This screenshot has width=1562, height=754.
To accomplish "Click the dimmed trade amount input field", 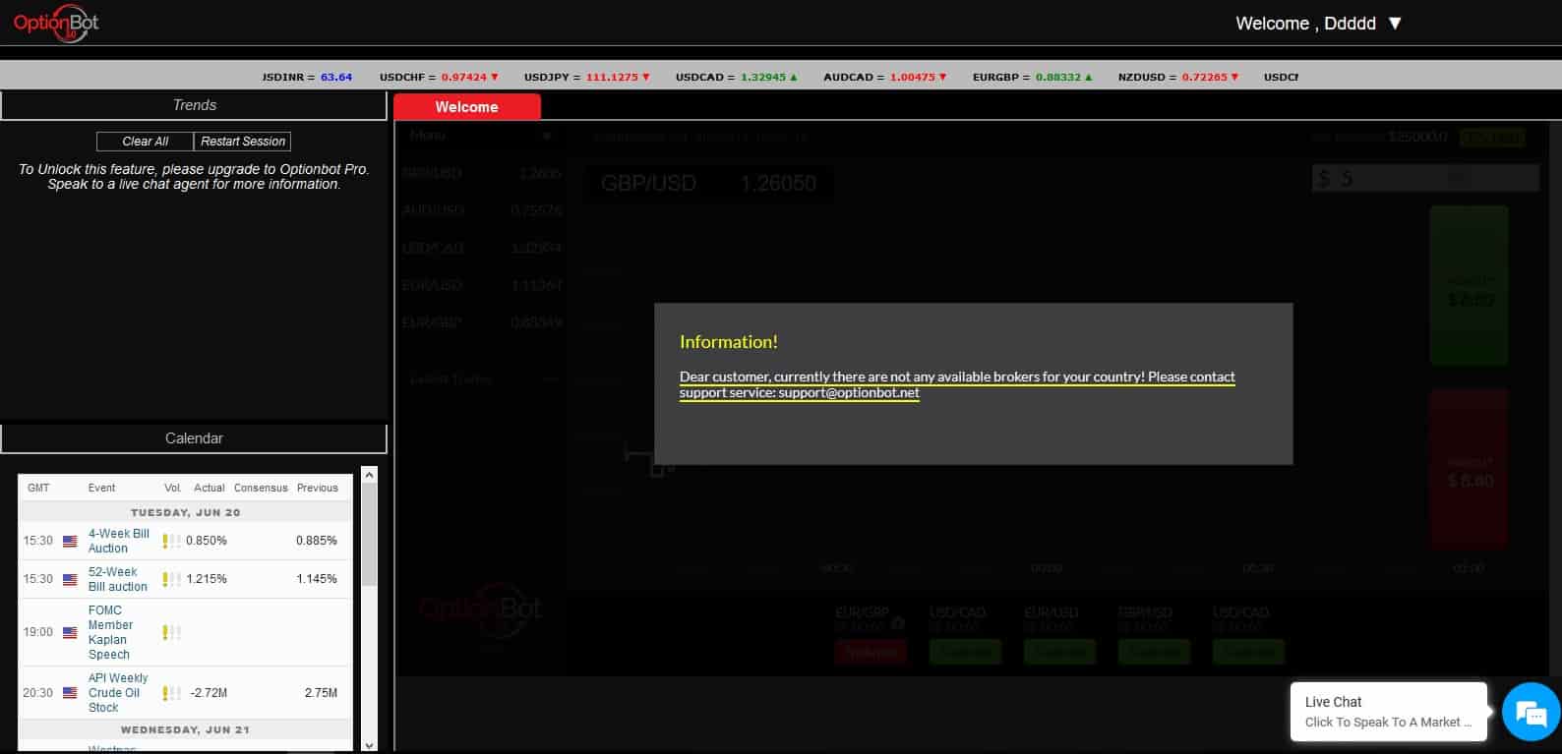I will pyautogui.click(x=1425, y=178).
